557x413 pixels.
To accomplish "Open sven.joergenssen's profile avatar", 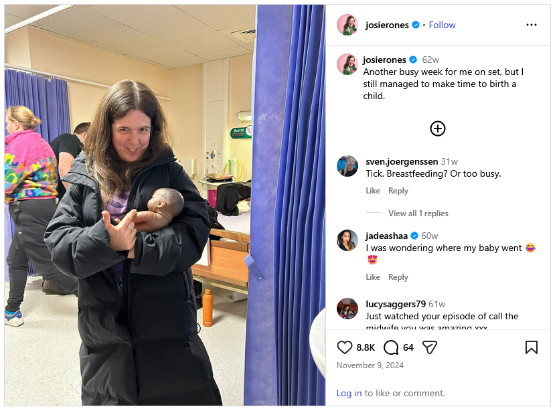I will 347,166.
